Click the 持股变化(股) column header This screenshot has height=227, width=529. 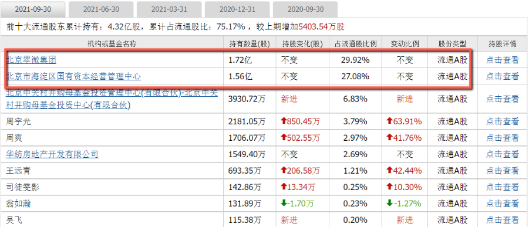coord(302,44)
